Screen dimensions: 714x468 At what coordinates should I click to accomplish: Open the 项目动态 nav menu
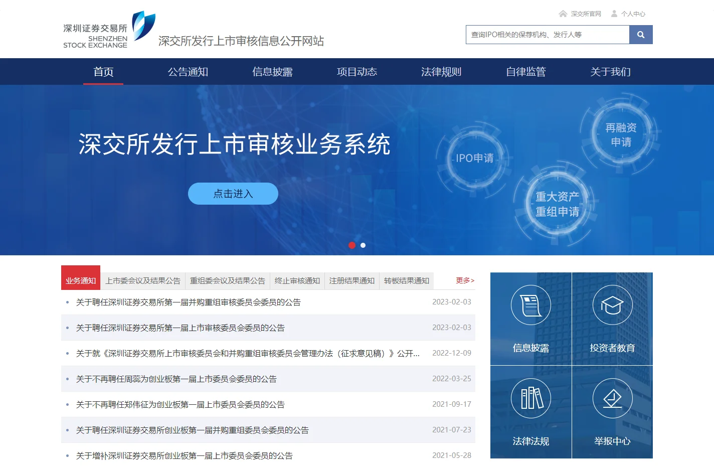(x=357, y=72)
